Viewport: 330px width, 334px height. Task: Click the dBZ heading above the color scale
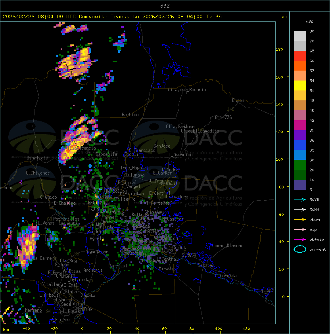coord(309,21)
